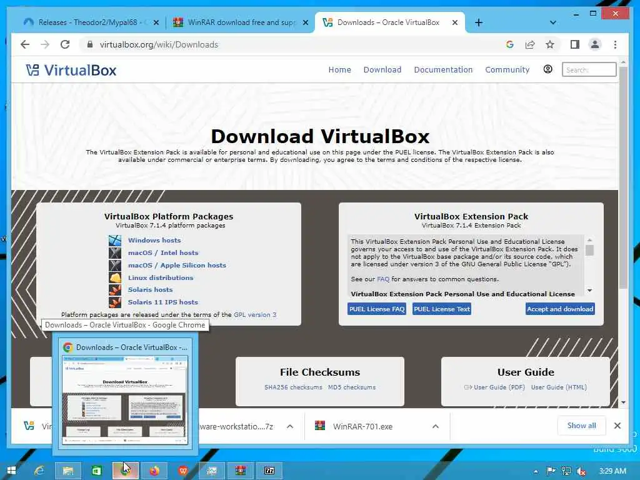Click the license box scroll down arrow
The width and height of the screenshot is (640, 480).
[589, 291]
